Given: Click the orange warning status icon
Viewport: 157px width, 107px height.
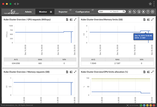Looking at the screenshot, I should pyautogui.click(x=151, y=105).
